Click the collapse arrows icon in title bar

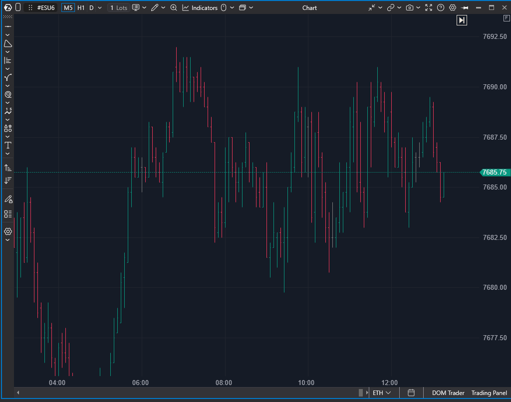[x=371, y=7]
